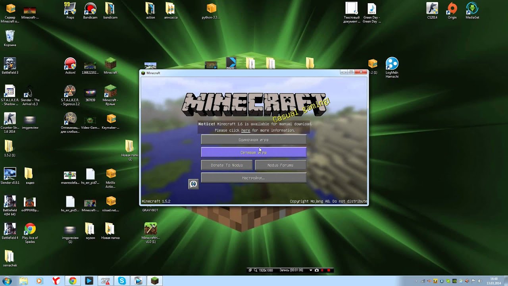Select the Bandicam application shortcut

pos(90,11)
